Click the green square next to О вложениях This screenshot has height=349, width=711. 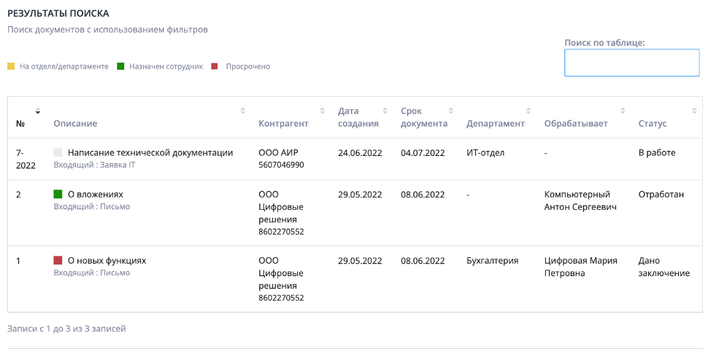(58, 195)
